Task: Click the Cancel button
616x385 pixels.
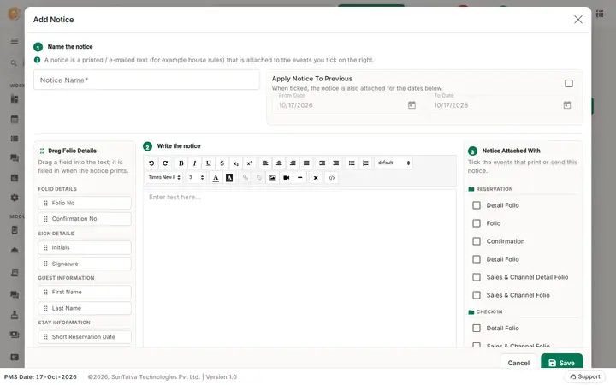Action: click(518, 362)
